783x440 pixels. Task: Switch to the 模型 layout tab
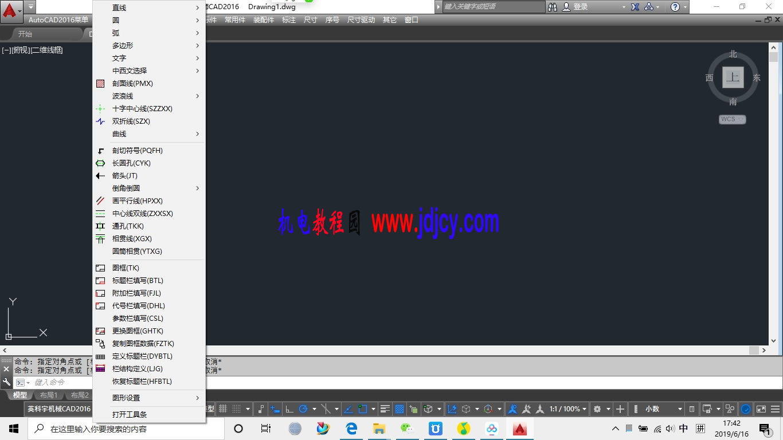coord(19,395)
